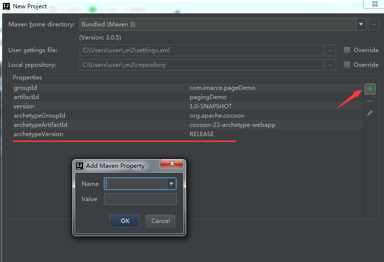Click the pencil edit property icon
Screen dimensions: 384x262
[370, 113]
